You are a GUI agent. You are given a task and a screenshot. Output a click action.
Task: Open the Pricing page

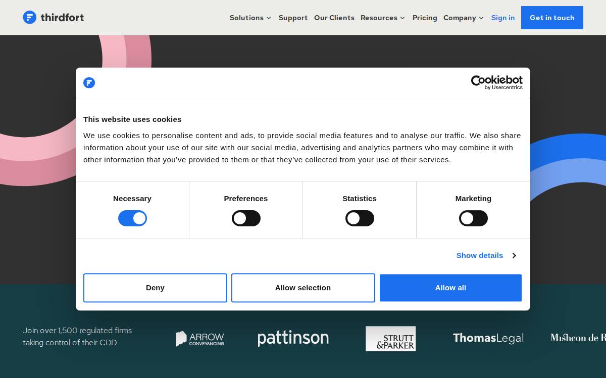point(425,18)
